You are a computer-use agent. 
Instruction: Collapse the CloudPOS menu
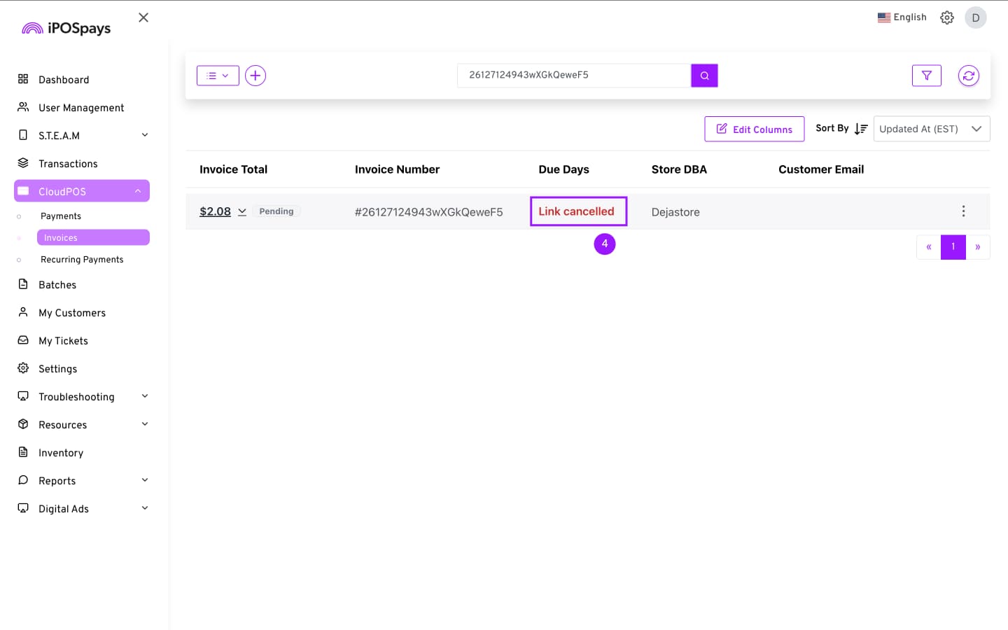138,191
